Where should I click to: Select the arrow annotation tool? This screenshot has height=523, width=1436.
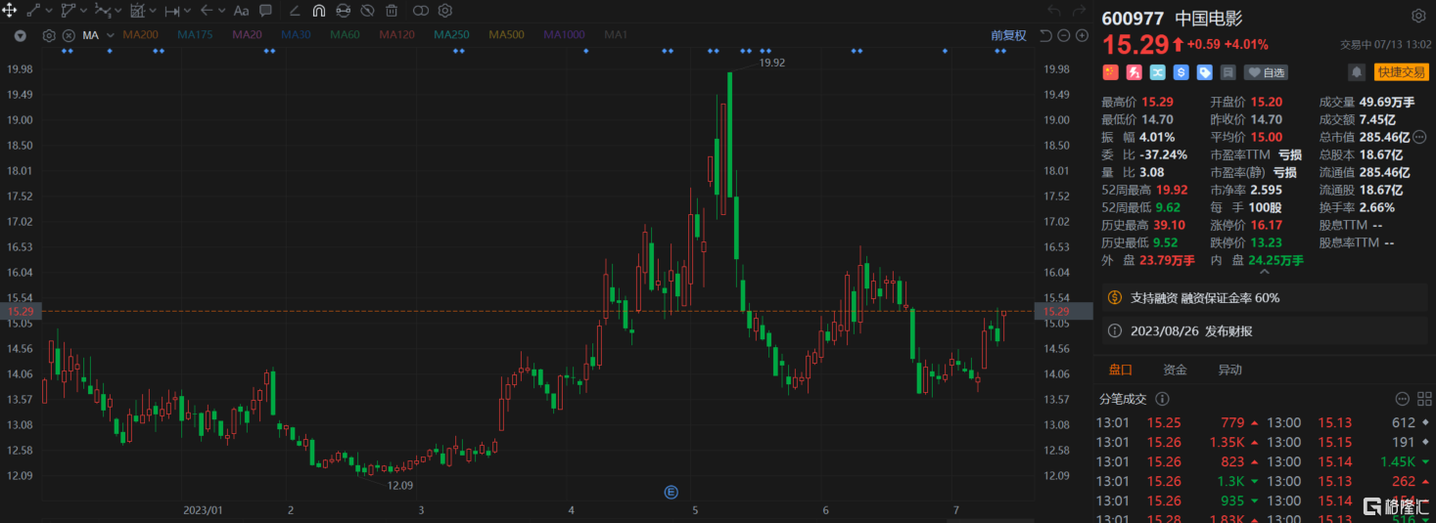click(207, 11)
